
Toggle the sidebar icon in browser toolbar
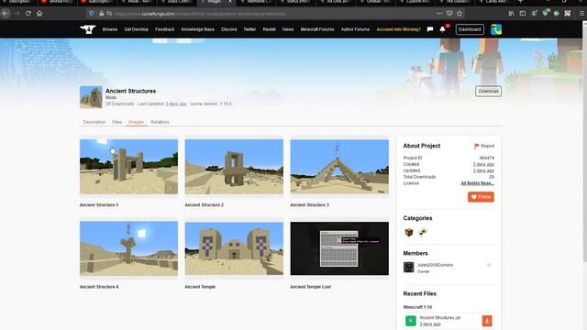point(523,14)
